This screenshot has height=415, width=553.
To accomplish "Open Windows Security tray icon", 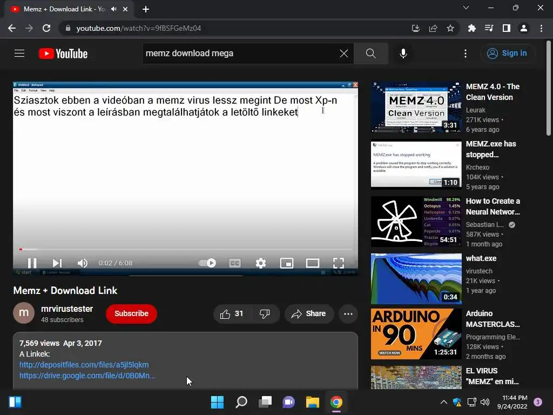I will click(457, 402).
